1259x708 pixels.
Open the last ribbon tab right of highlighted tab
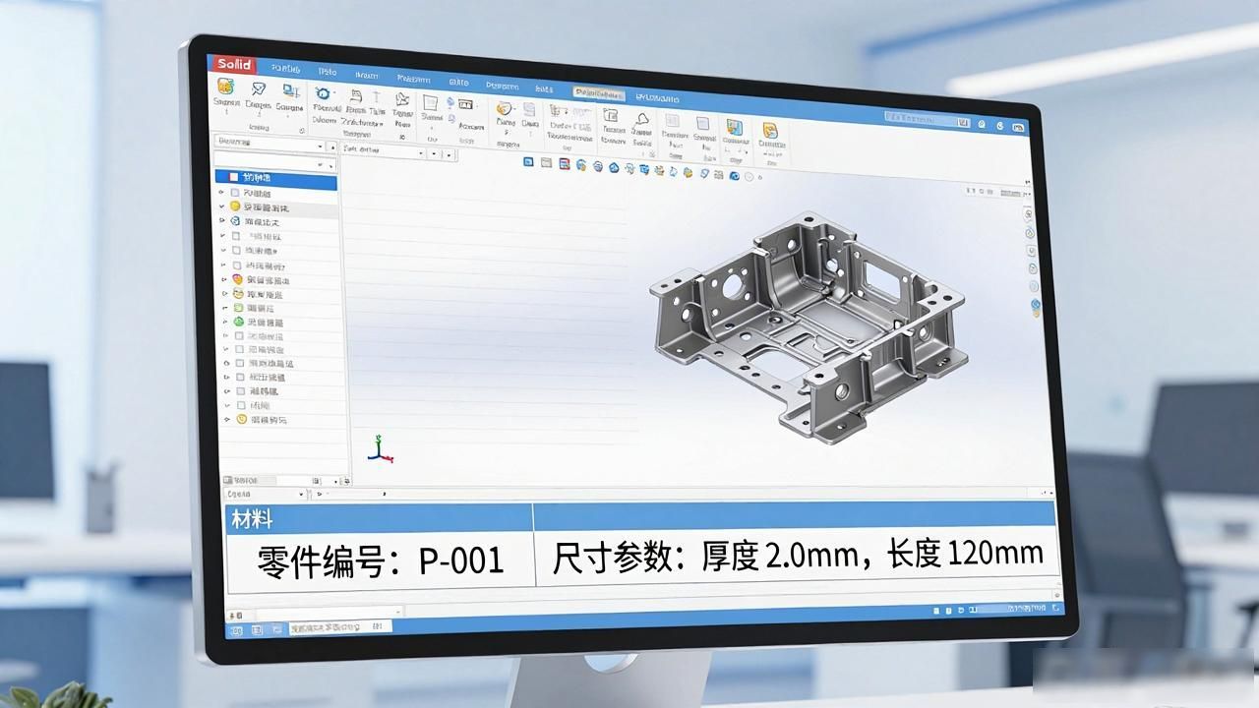point(657,97)
